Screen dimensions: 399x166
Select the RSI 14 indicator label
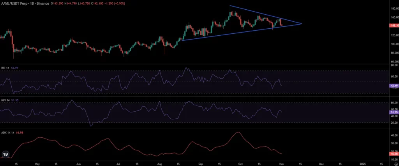[5, 67]
